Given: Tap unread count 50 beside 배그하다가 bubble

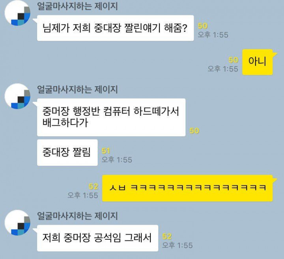Looking at the screenshot, I should pos(194,130).
